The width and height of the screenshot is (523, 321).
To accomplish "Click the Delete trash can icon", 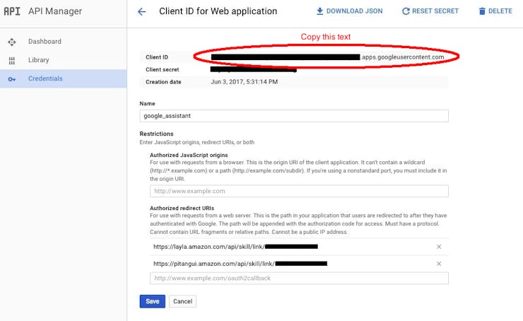I will coord(482,11).
